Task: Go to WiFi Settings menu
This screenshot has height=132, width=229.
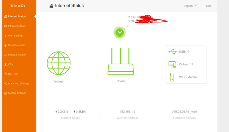Action: click(15, 36)
